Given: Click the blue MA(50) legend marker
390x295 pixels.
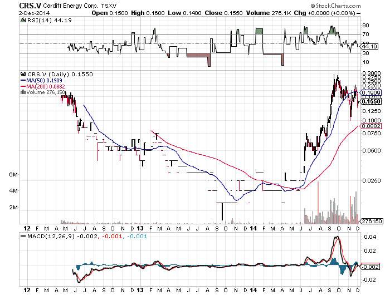Looking at the screenshot, I should point(22,80).
